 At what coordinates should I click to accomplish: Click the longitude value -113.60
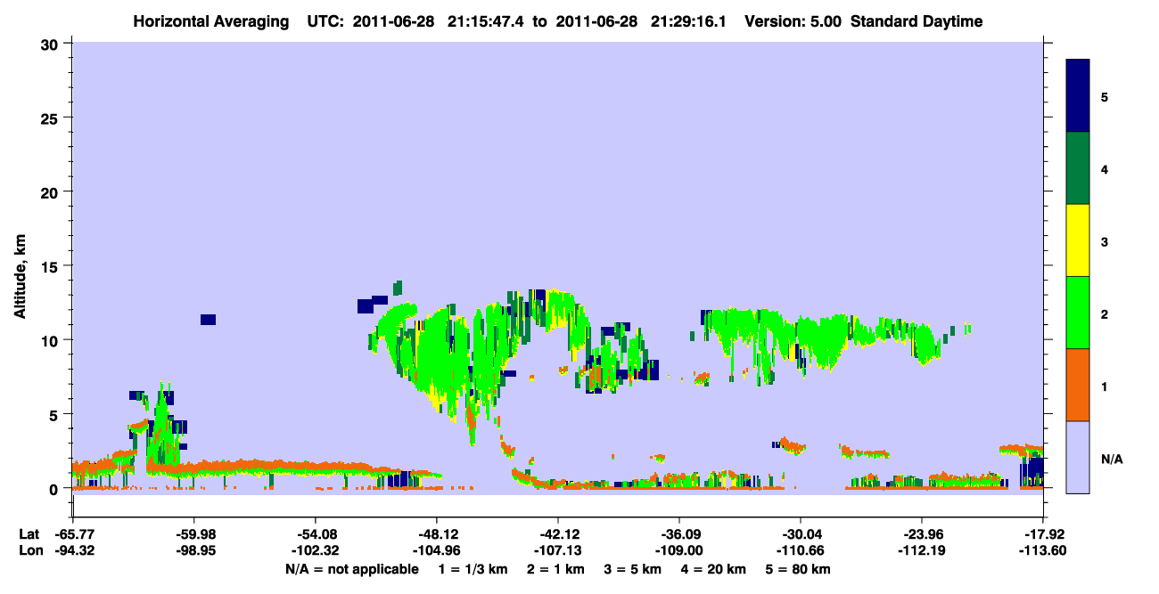(1043, 551)
